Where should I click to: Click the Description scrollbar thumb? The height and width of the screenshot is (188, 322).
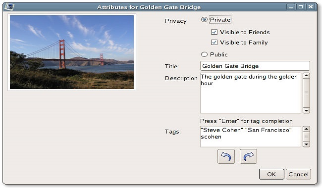tap(306, 93)
